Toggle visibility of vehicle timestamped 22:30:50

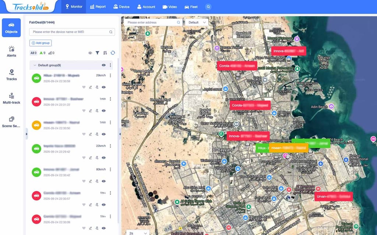coord(103,134)
